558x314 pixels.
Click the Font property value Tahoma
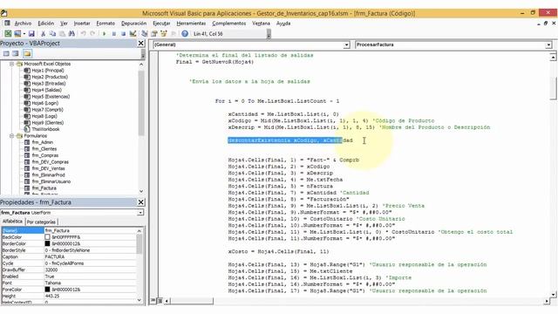click(90, 283)
